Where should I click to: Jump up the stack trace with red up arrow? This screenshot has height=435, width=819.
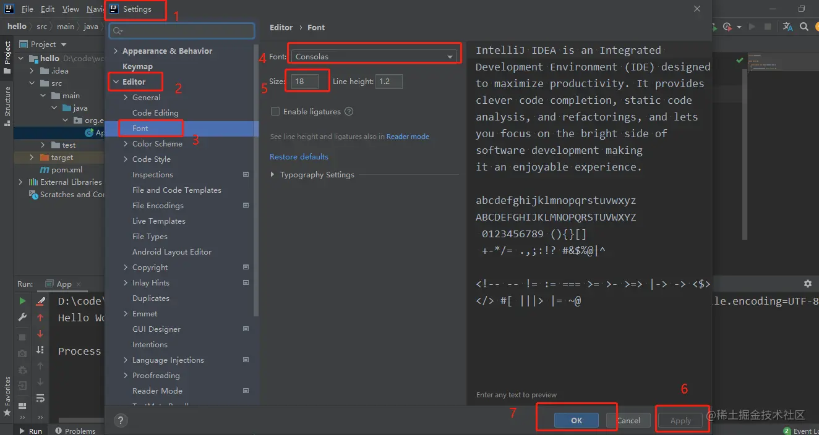coord(40,317)
